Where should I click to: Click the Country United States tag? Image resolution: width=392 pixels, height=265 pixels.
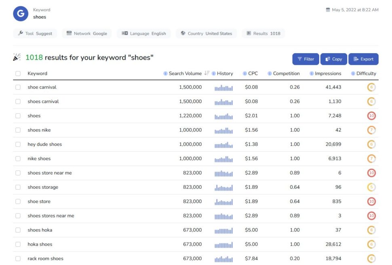206,33
